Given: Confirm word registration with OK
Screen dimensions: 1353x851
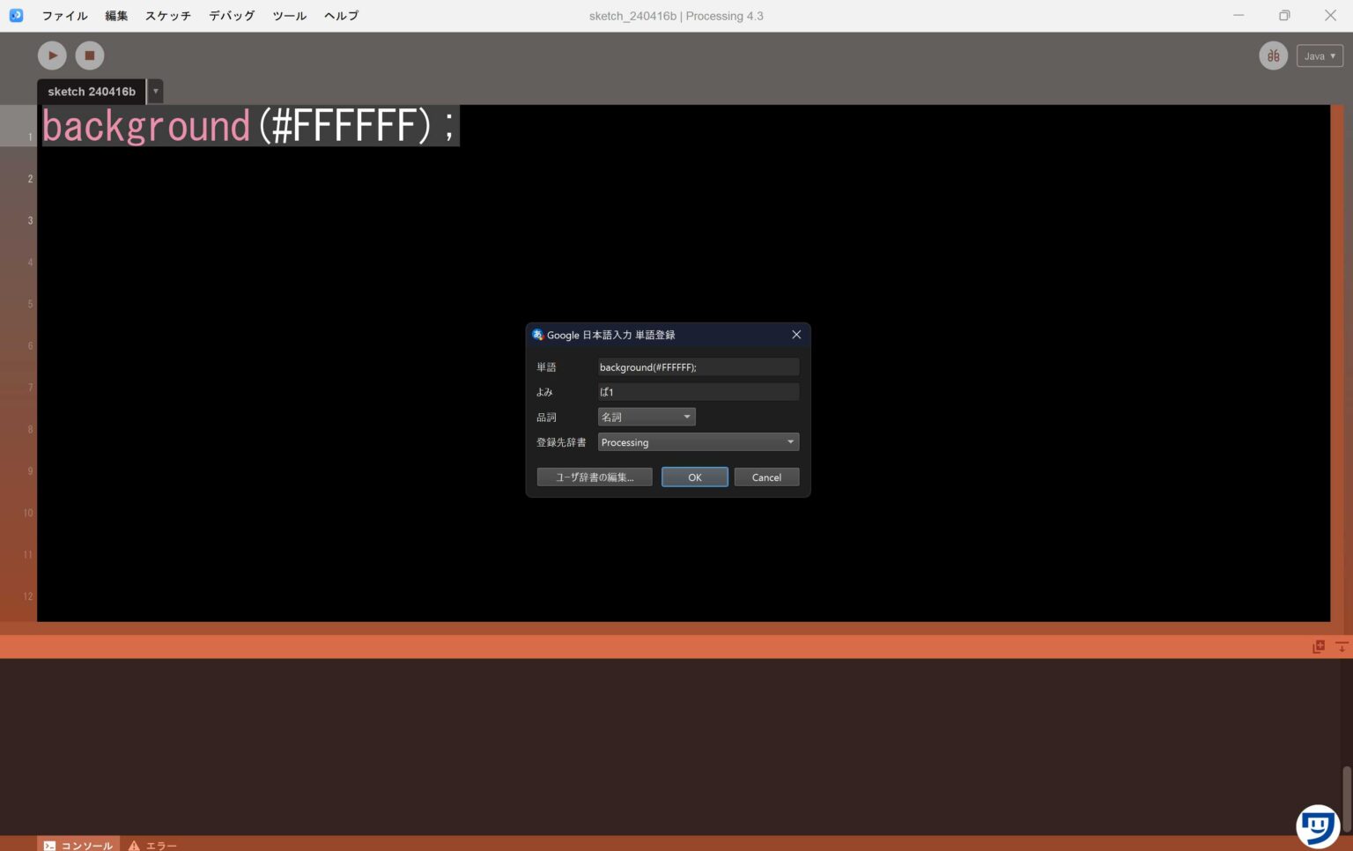Looking at the screenshot, I should tap(694, 477).
